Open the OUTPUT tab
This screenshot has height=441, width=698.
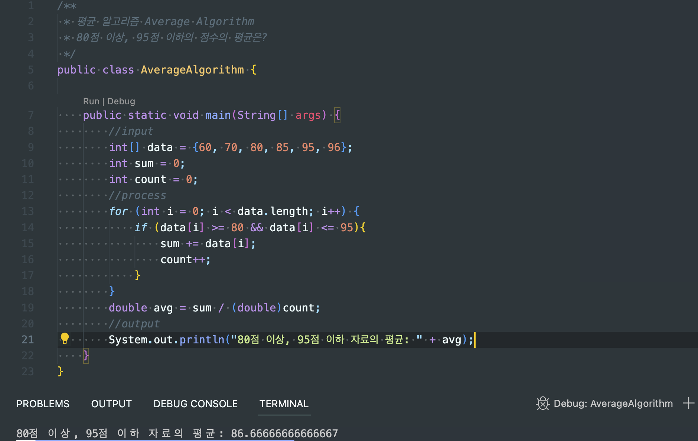(x=111, y=404)
